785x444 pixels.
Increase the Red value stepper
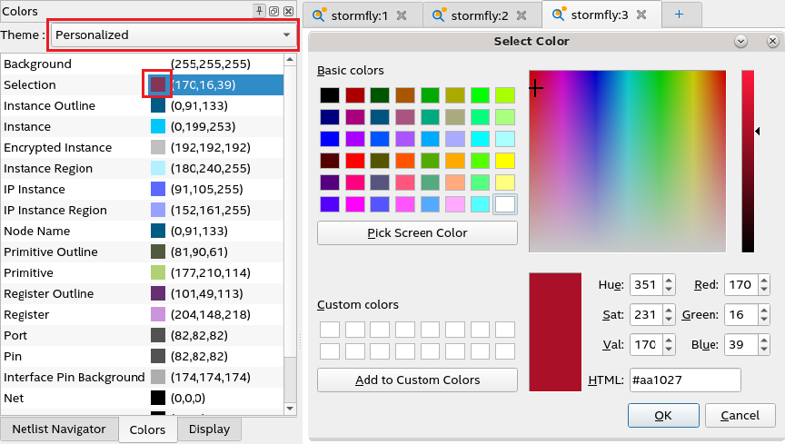[763, 281]
